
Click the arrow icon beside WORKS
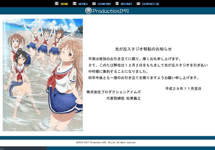(74, 3)
